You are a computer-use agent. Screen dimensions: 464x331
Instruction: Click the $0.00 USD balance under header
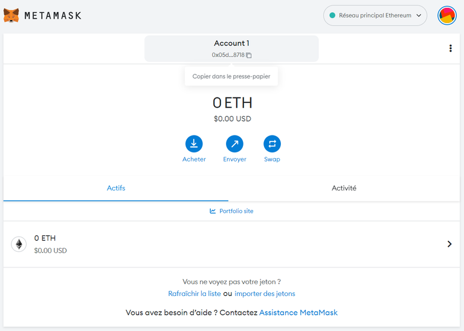[x=232, y=119]
